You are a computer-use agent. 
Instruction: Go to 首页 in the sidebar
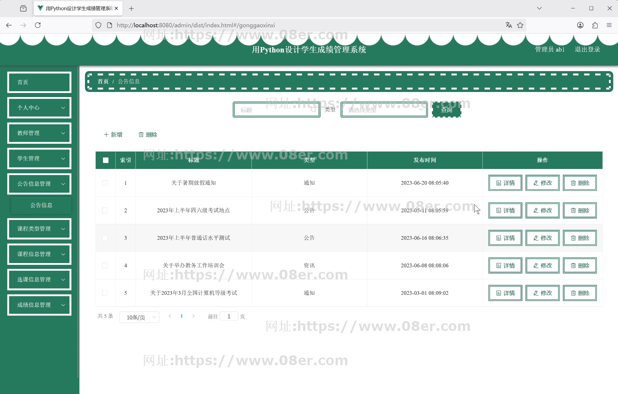point(39,82)
